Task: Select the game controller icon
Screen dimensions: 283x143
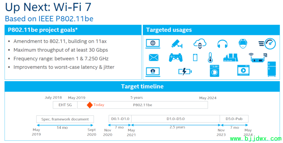Action: [x=176, y=58]
